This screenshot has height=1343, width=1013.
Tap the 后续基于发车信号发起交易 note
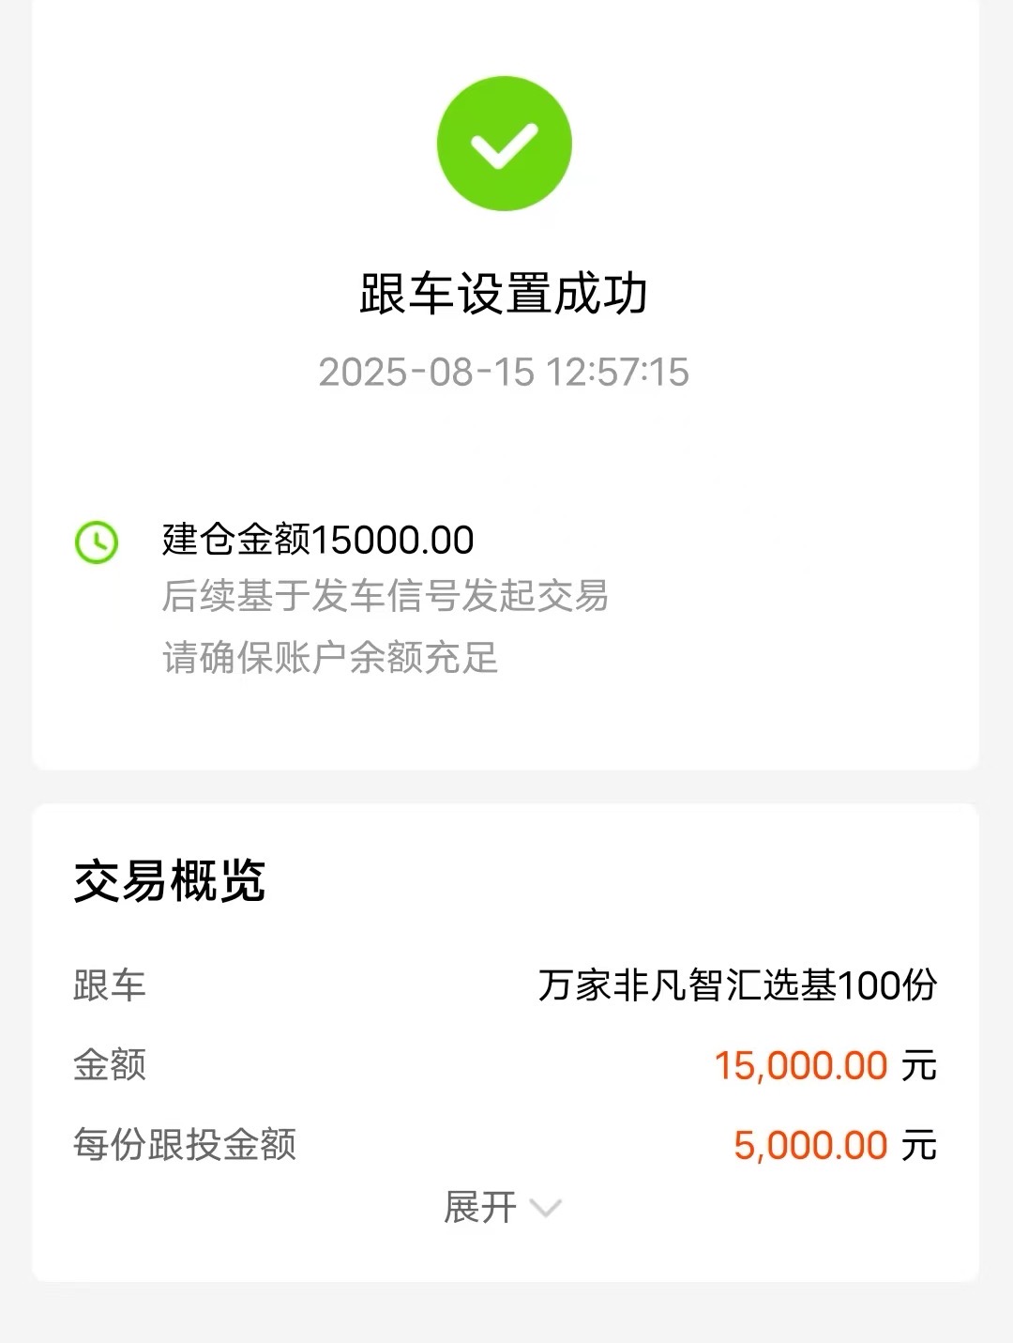click(386, 597)
